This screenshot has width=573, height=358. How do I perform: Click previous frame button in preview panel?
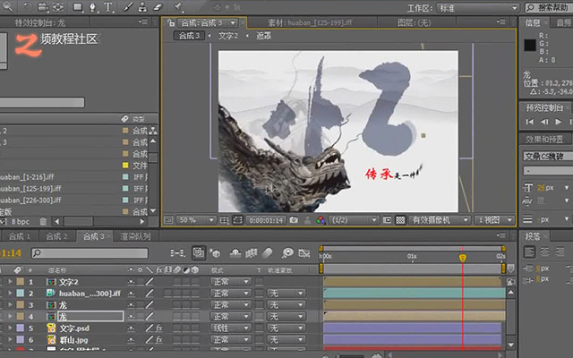click(x=544, y=122)
